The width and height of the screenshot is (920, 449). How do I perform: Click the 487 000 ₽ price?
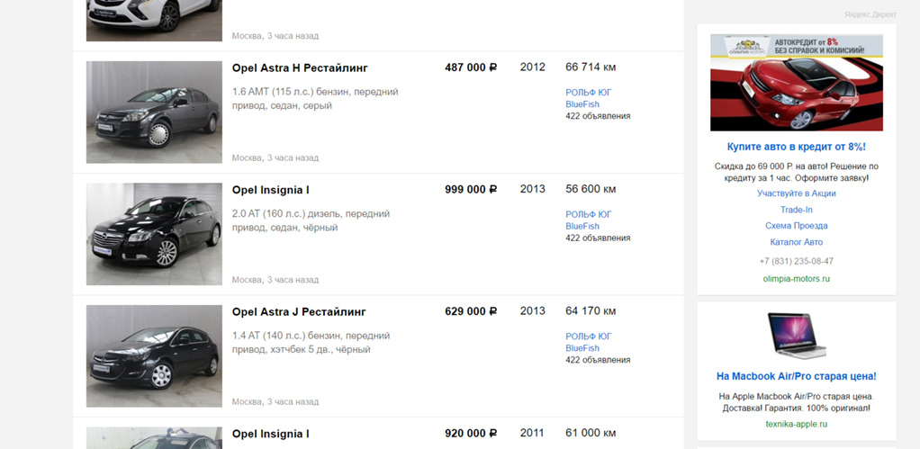[x=471, y=67]
